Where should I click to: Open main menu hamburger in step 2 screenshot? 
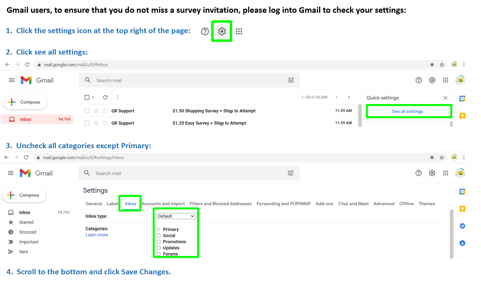click(x=12, y=80)
